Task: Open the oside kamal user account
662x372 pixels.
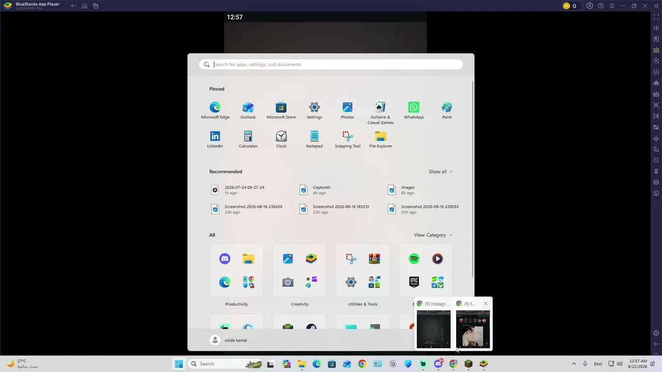Action: coord(229,340)
